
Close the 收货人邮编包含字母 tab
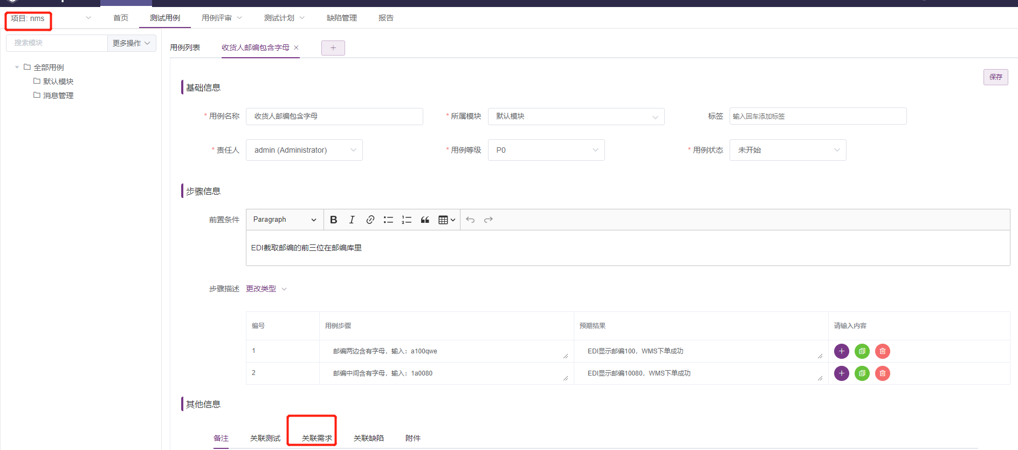click(x=296, y=47)
